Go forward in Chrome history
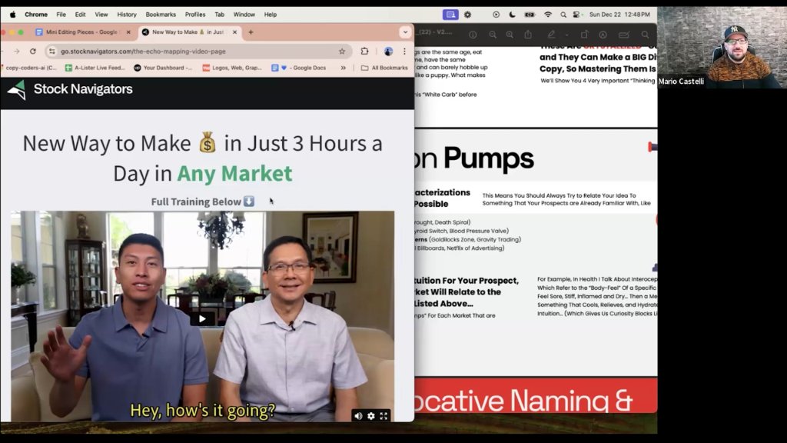Image resolution: width=787 pixels, height=443 pixels. [x=17, y=52]
